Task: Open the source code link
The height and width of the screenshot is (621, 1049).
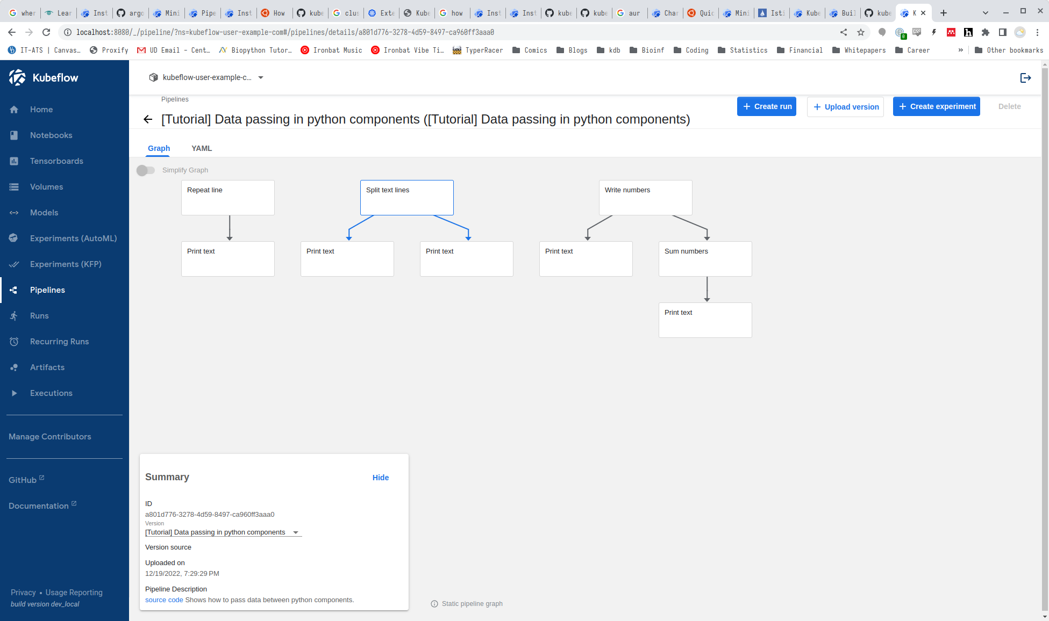Action: pyautogui.click(x=164, y=600)
